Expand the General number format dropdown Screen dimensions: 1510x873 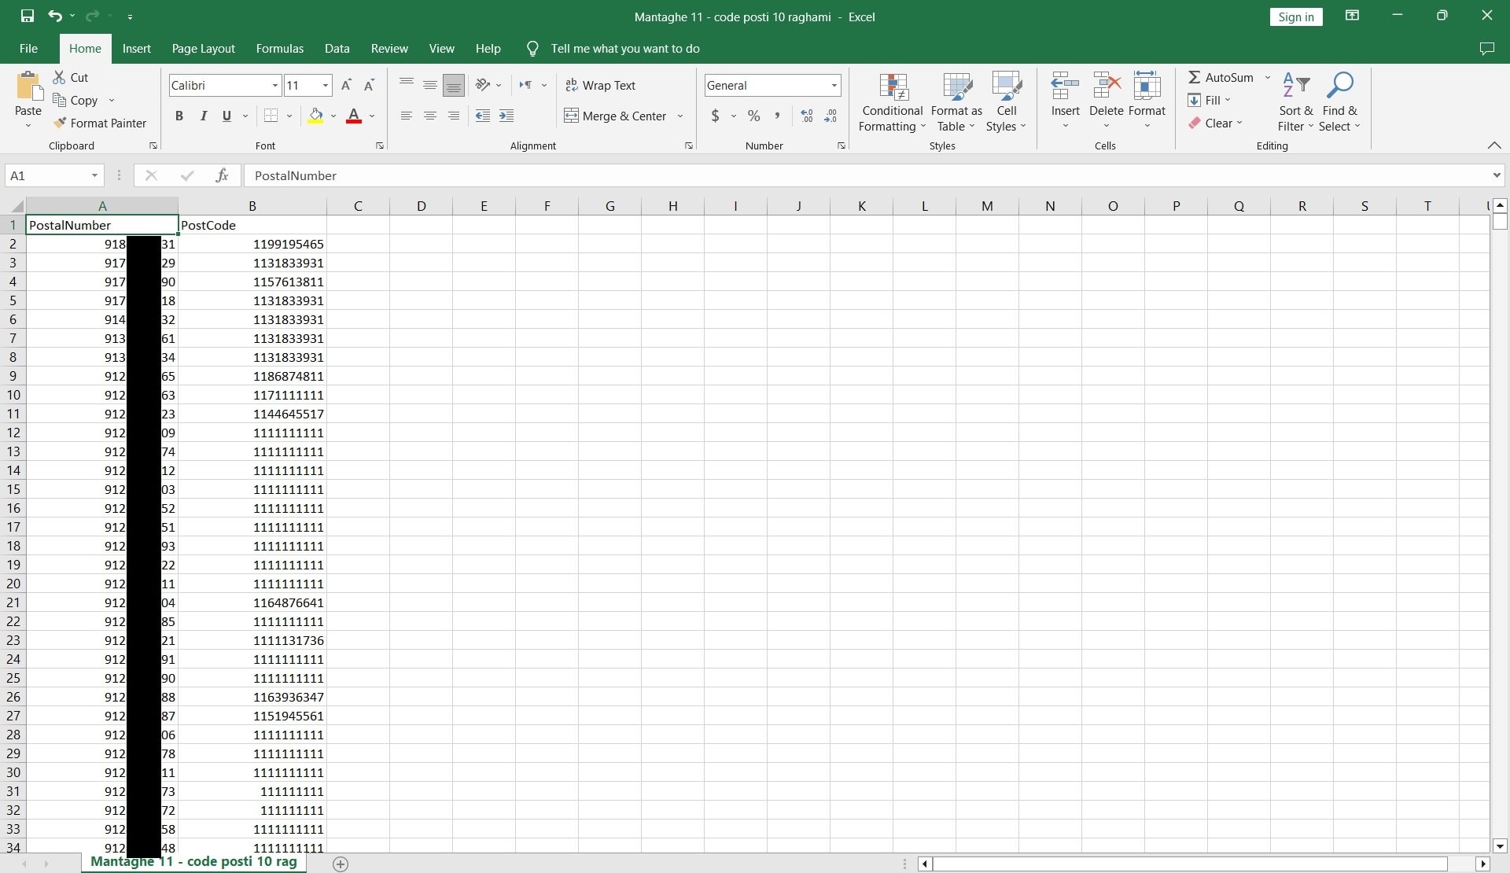coord(834,85)
